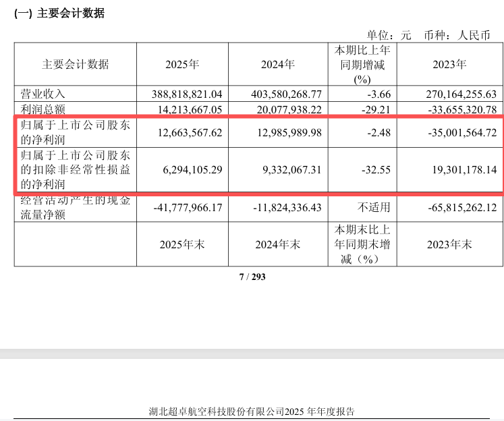
Task: Select the 利润总额 row label
Action: (43, 109)
